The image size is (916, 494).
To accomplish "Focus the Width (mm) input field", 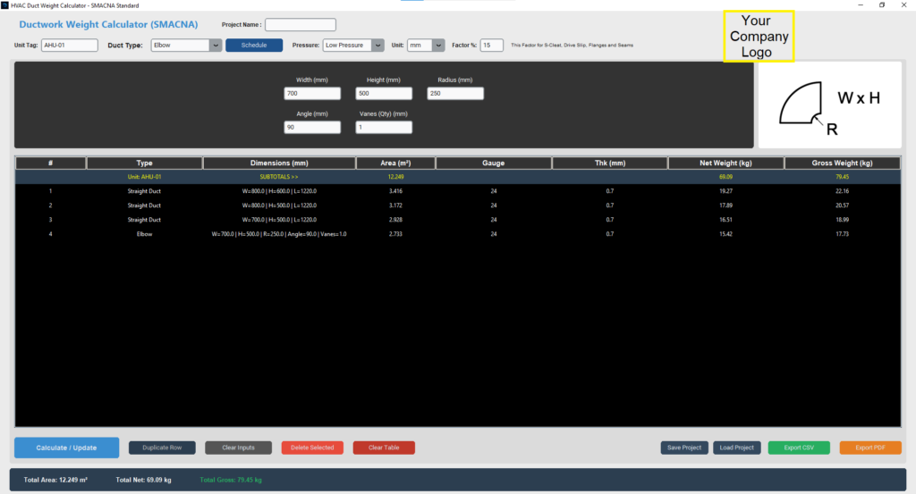I will tap(312, 93).
